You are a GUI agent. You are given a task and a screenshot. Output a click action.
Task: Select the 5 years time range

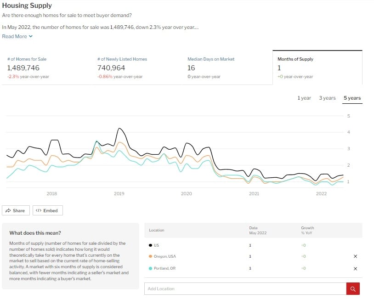352,98
